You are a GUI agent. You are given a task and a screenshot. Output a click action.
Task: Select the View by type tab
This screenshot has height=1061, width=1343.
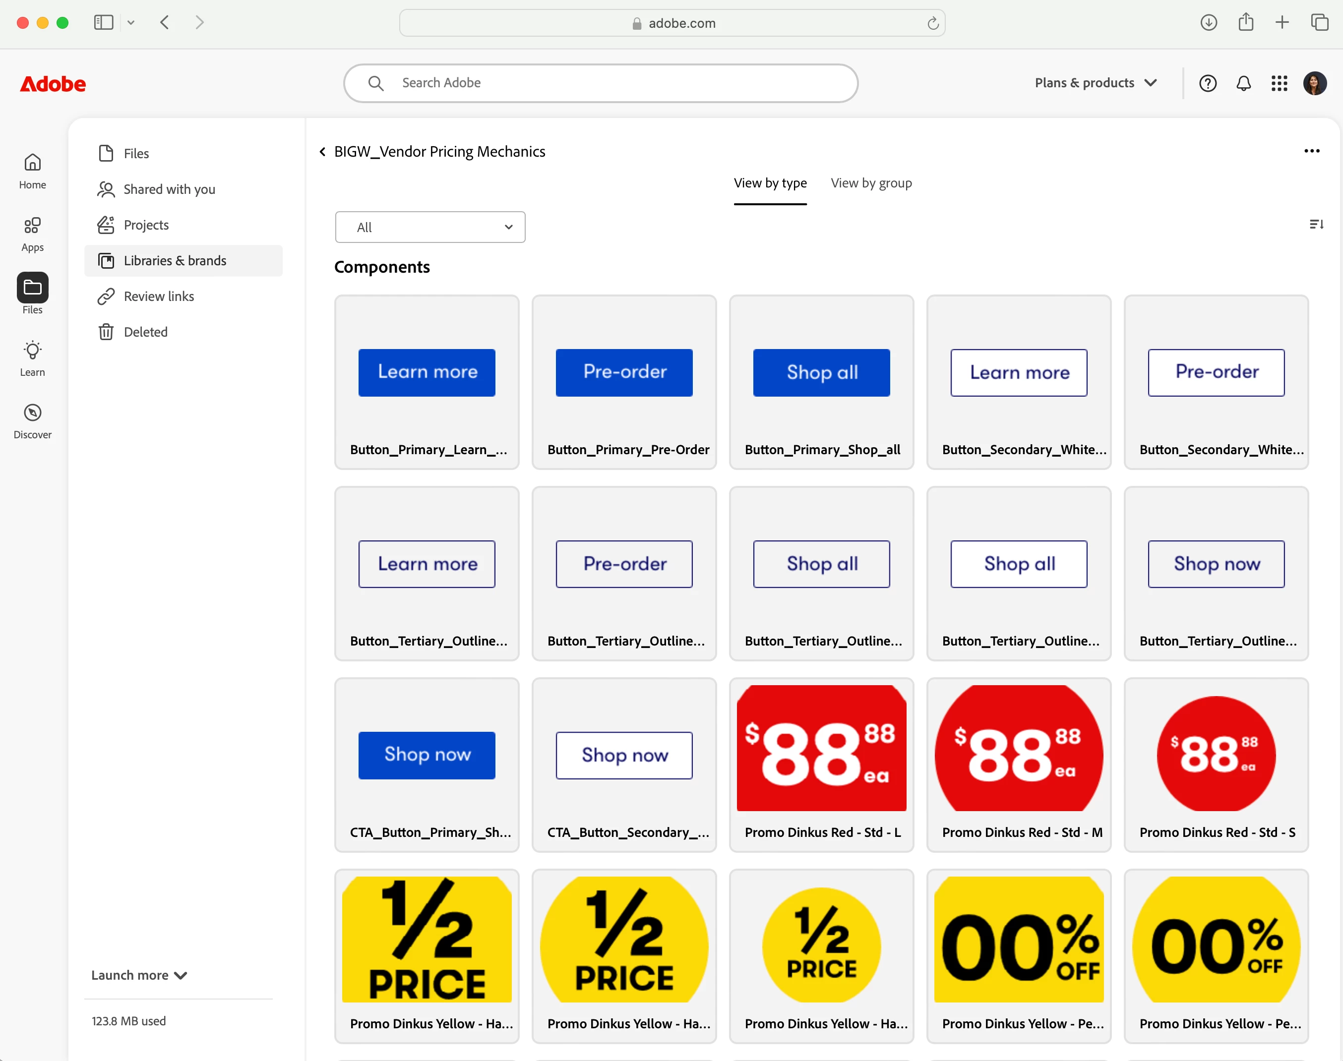tap(770, 183)
